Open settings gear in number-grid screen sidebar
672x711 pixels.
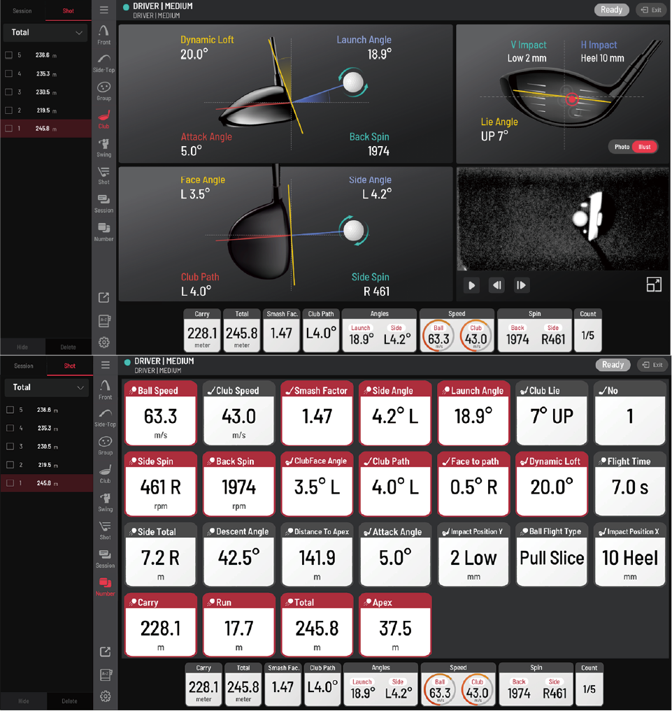click(106, 696)
